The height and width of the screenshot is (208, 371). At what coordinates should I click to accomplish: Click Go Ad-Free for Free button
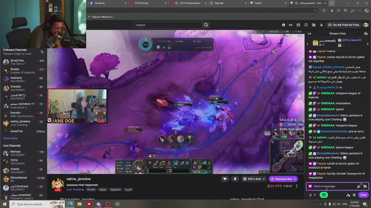343,25
